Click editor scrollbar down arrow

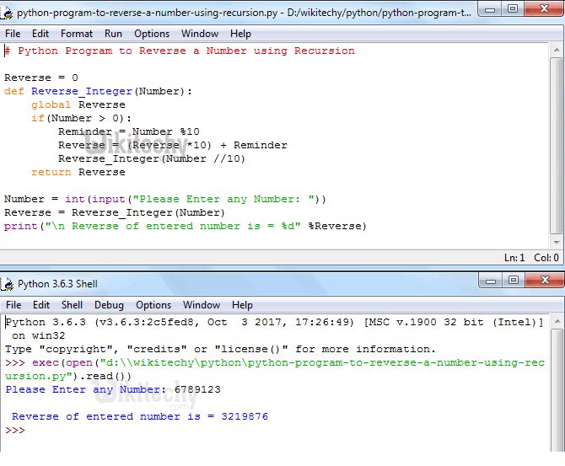click(557, 243)
